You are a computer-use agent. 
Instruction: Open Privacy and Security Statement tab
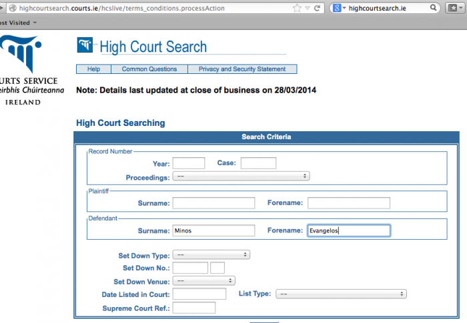tap(242, 69)
